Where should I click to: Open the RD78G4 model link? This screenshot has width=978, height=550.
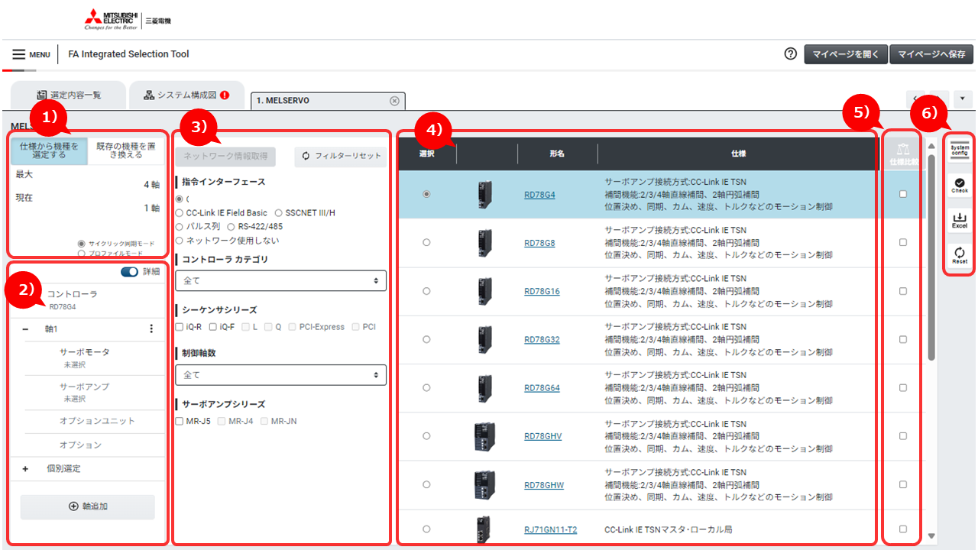pyautogui.click(x=539, y=194)
